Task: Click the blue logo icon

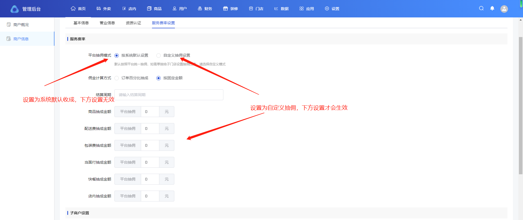Action: pyautogui.click(x=14, y=9)
